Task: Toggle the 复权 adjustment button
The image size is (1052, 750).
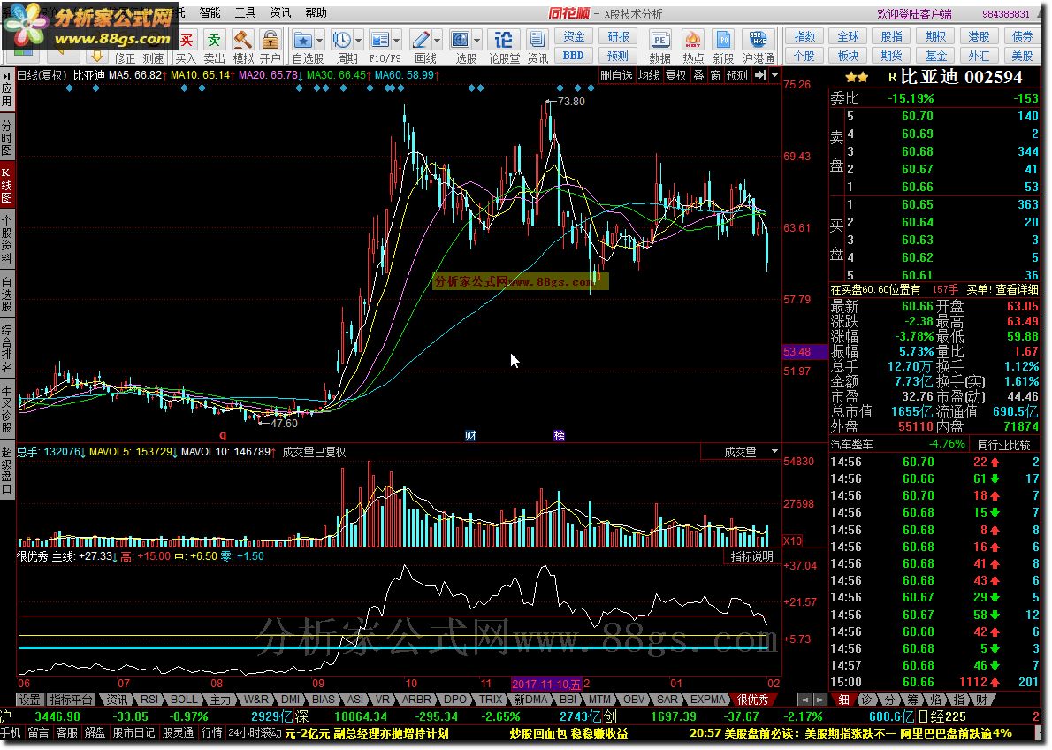Action: click(675, 75)
